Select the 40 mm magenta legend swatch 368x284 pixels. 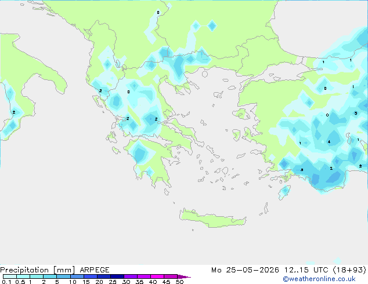coord(157,276)
